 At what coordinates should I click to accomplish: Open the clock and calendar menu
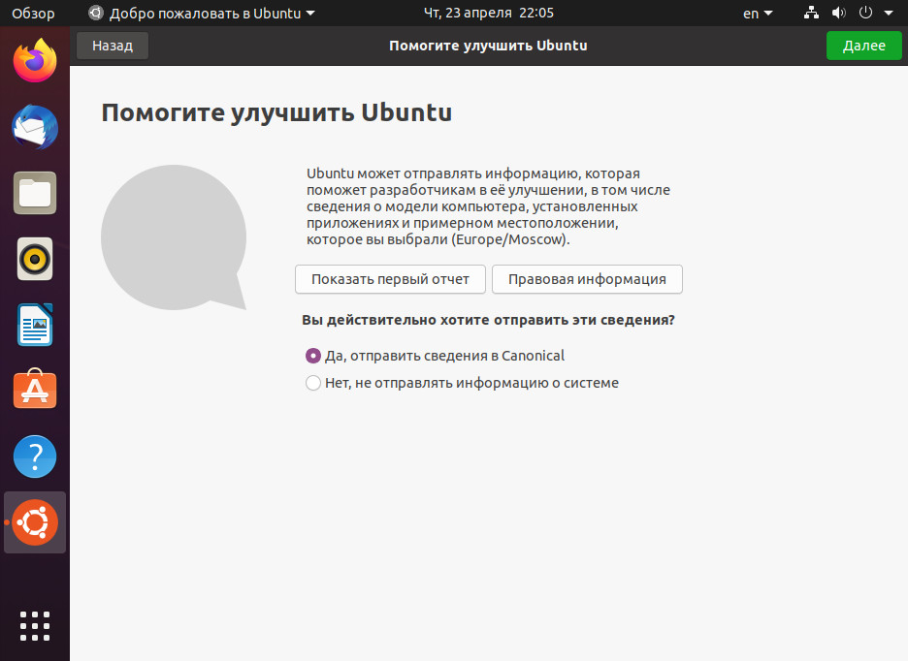pyautogui.click(x=488, y=13)
